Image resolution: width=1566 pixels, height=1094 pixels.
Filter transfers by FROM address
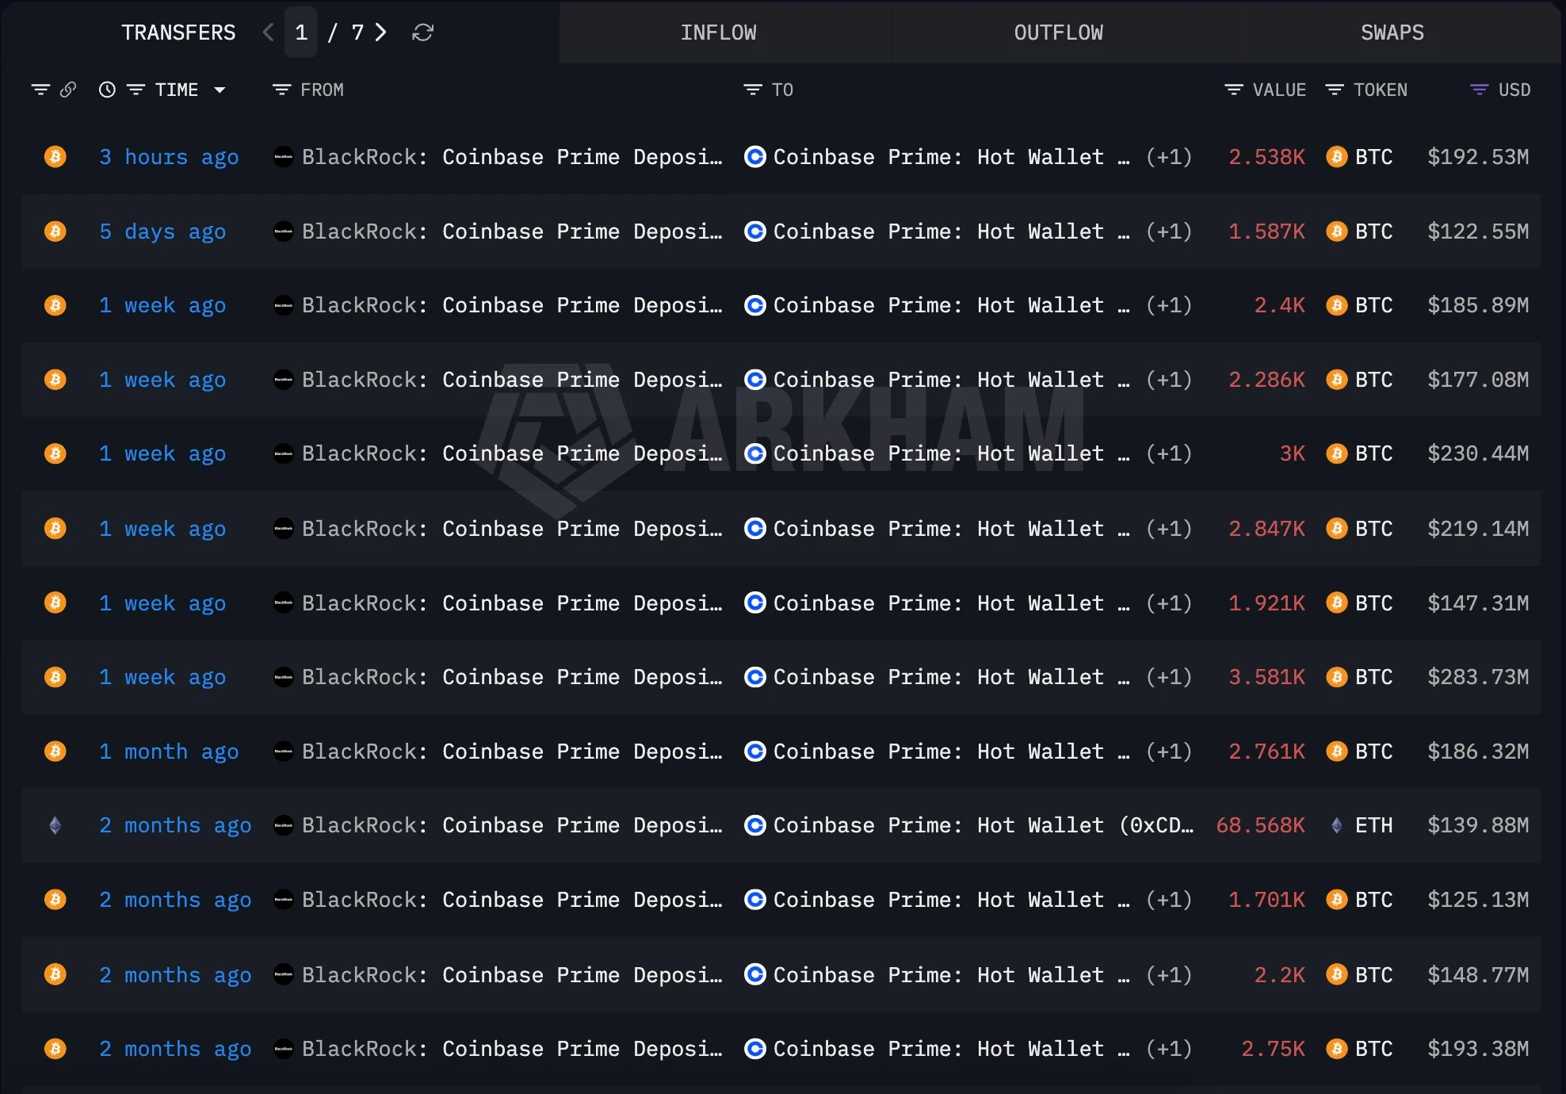pos(281,90)
